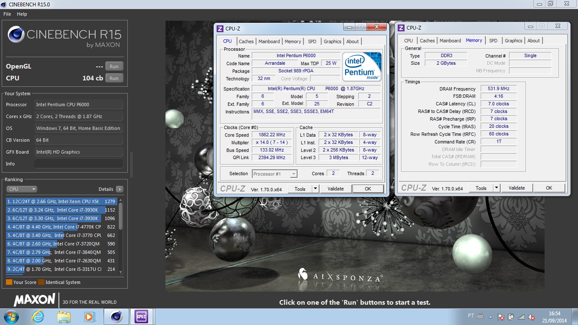
Task: Switch to CPU-Z via taskbar icon
Action: click(x=140, y=317)
